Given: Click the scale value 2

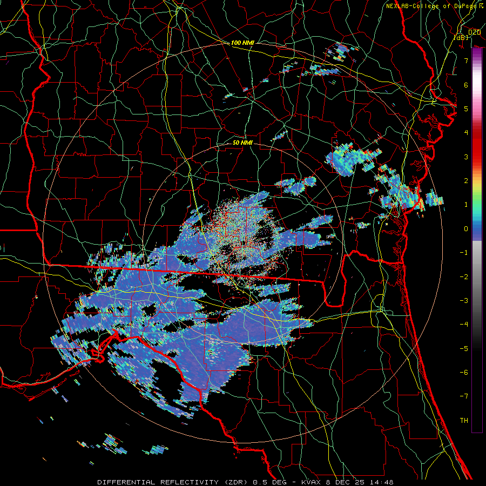Looking at the screenshot, I should [x=466, y=181].
